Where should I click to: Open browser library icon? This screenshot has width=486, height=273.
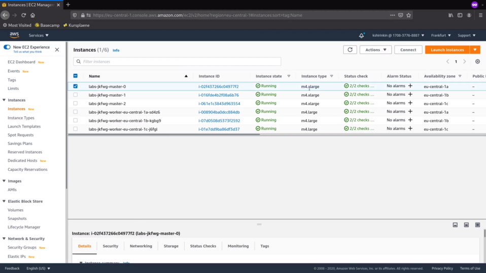tap(450, 15)
